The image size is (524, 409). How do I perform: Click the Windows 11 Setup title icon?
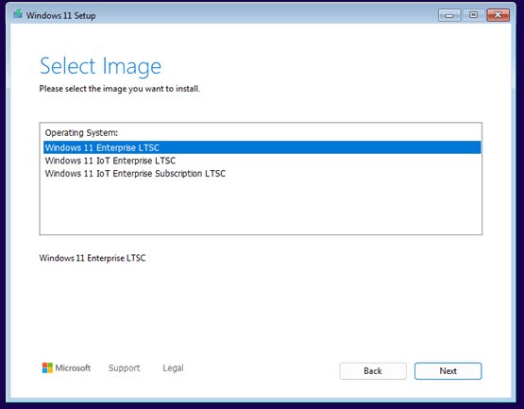18,14
